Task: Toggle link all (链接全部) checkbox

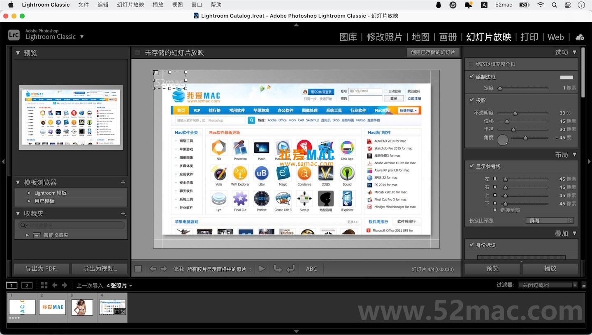Action: pyautogui.click(x=495, y=210)
